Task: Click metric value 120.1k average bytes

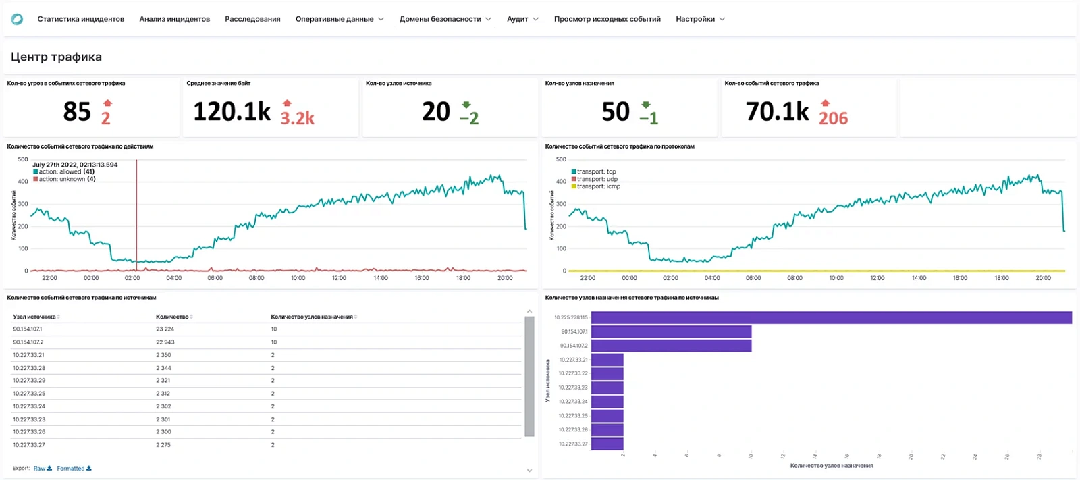Action: click(x=232, y=111)
